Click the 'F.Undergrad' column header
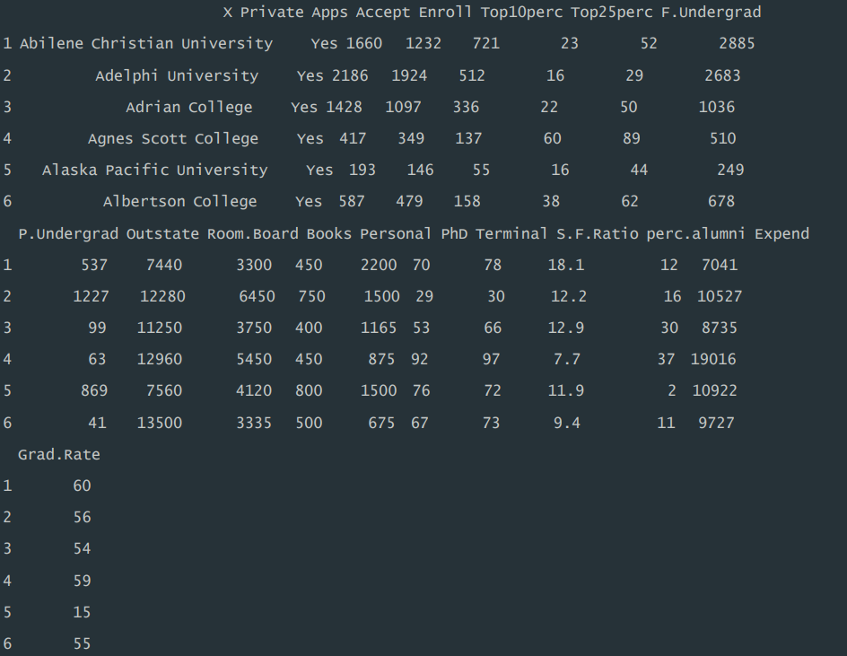The height and width of the screenshot is (656, 847). [711, 13]
